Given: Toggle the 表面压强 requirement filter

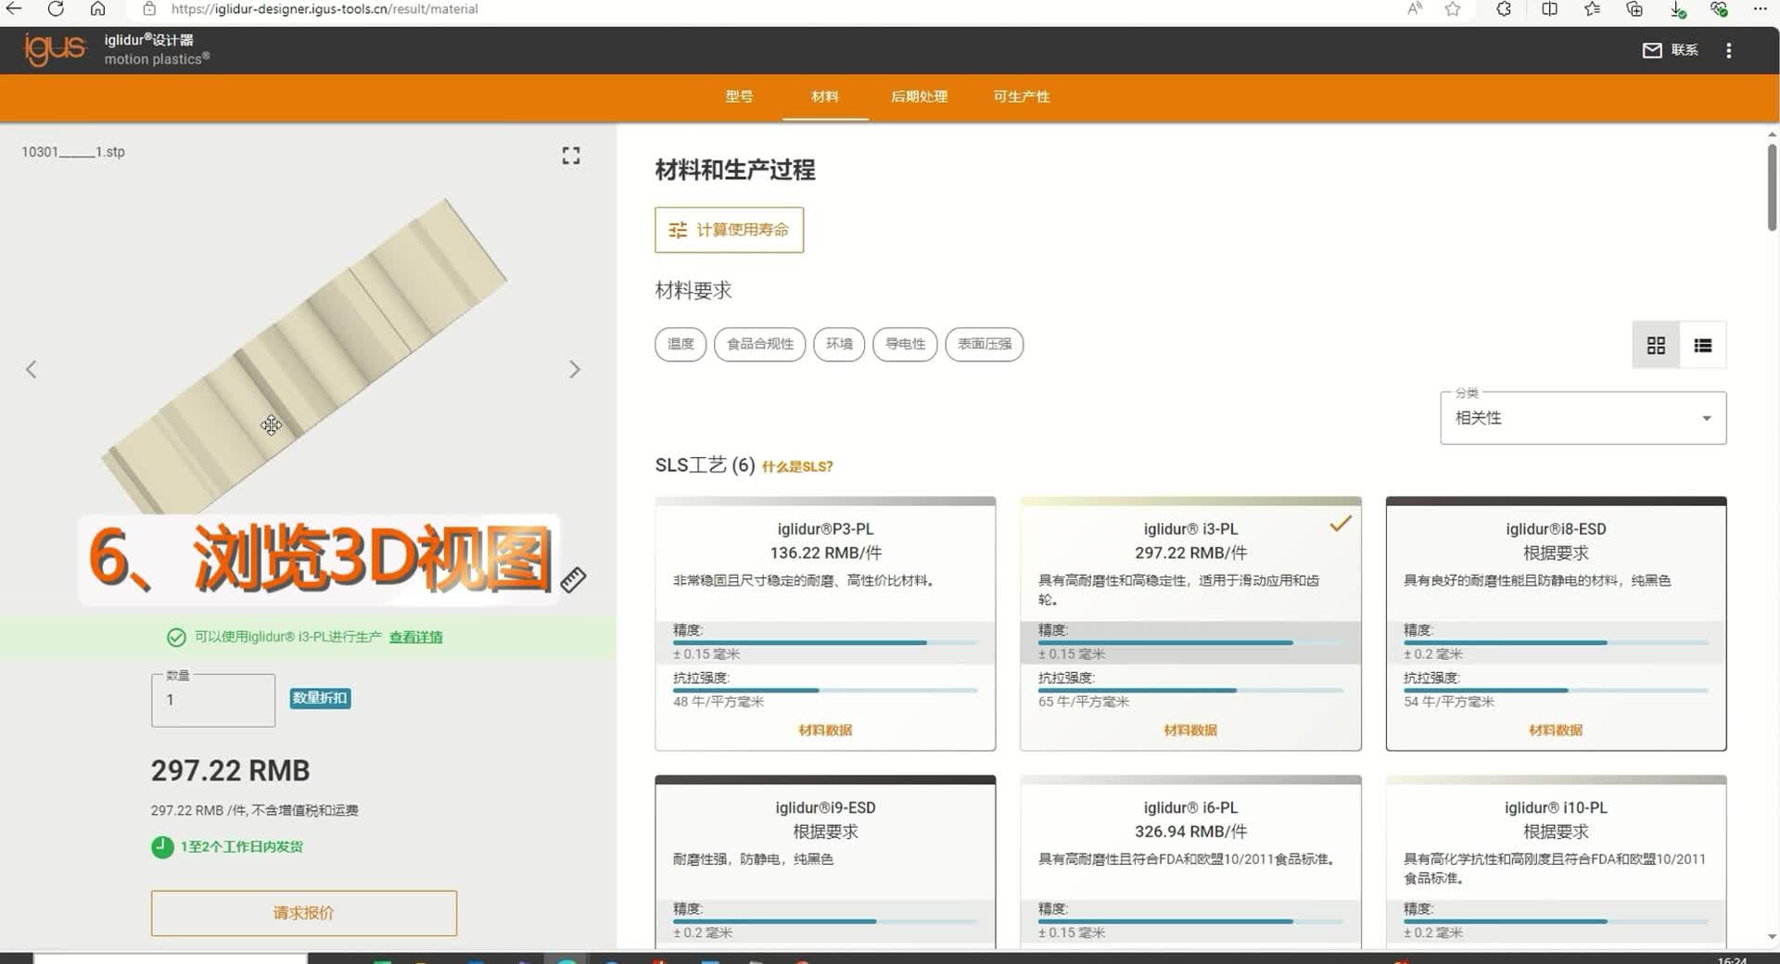Looking at the screenshot, I should click(x=985, y=344).
